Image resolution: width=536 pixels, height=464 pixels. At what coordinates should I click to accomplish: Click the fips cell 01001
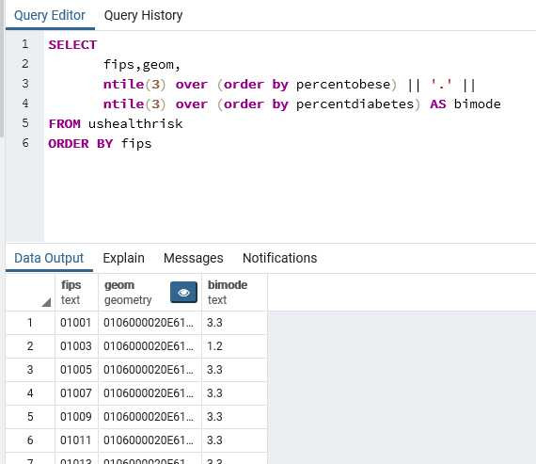pyautogui.click(x=76, y=323)
